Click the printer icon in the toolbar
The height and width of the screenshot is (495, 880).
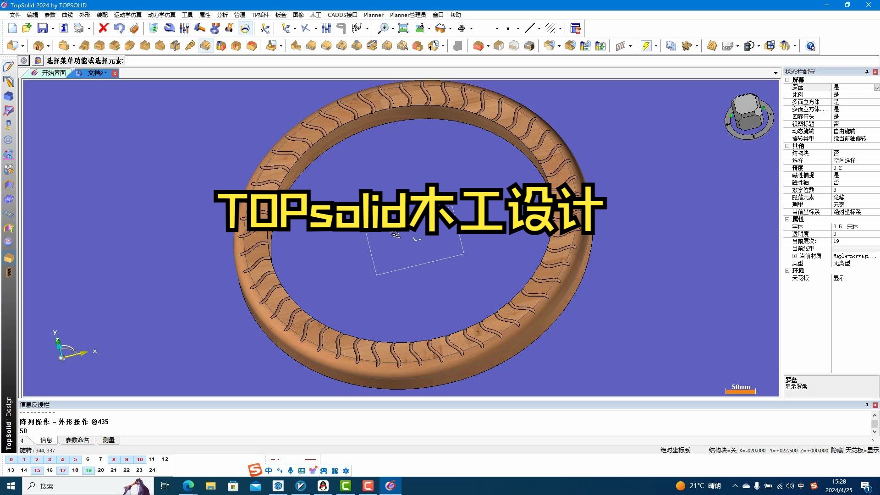coord(79,28)
